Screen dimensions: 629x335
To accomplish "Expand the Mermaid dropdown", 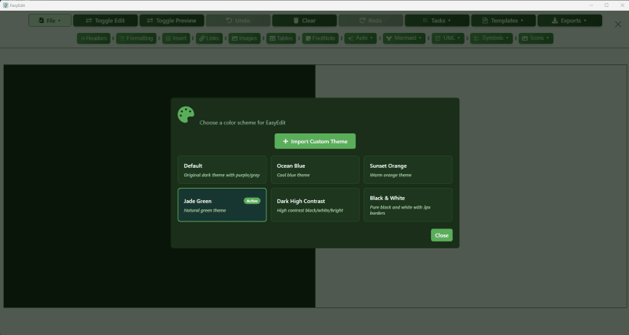I will point(404,38).
